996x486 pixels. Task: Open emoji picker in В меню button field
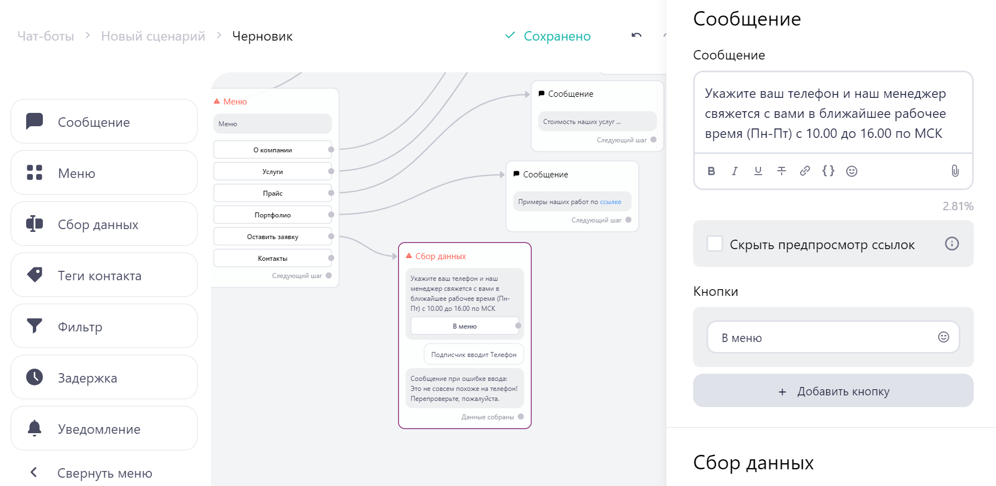[943, 337]
